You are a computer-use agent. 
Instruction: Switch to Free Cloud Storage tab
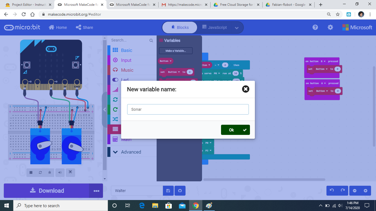pos(236,5)
